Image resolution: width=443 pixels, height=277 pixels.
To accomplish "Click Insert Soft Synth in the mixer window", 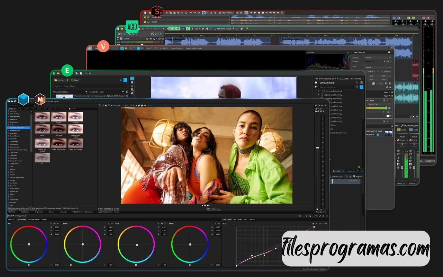I will [410, 126].
